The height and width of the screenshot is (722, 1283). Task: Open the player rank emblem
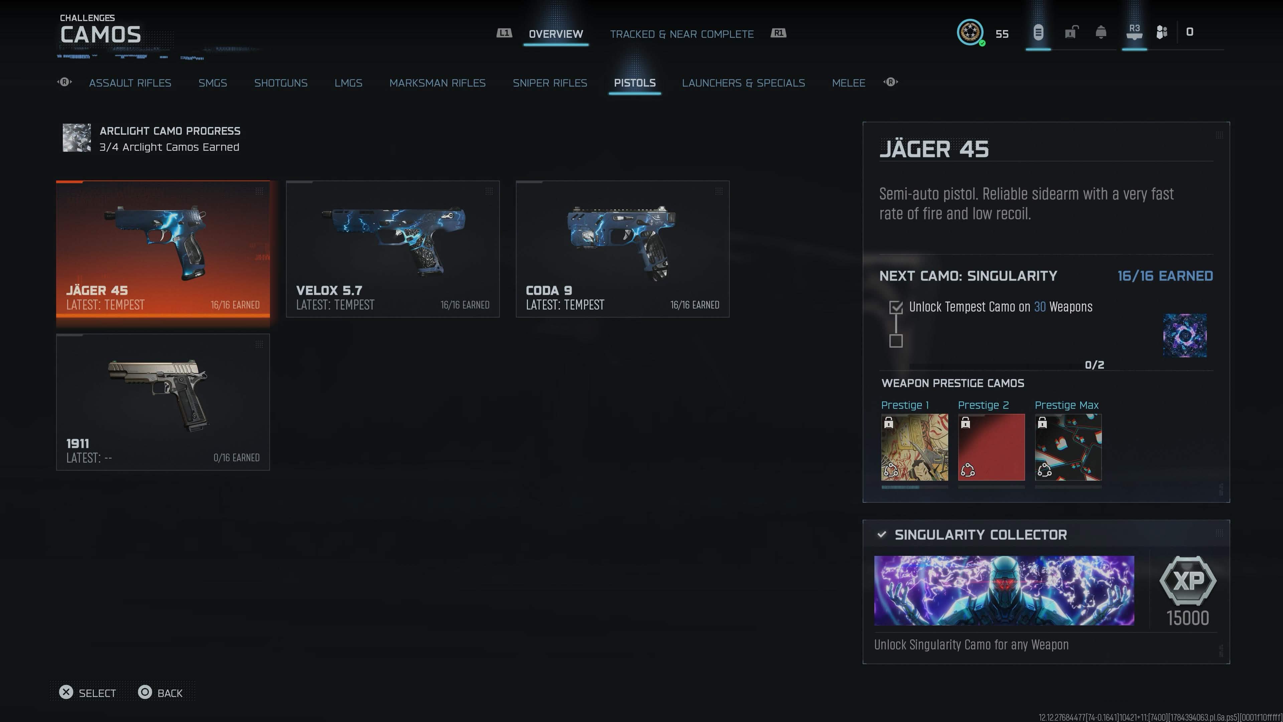[970, 32]
